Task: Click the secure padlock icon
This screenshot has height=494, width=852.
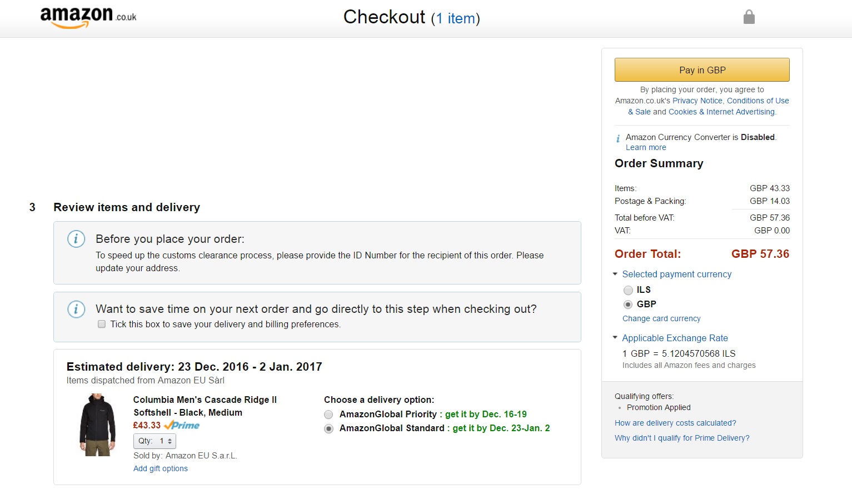Action: (749, 17)
